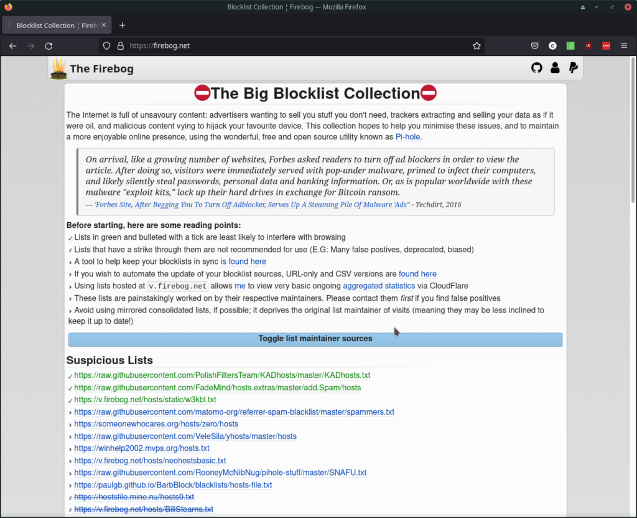Open the w3kbl.txt list link

[x=145, y=400]
